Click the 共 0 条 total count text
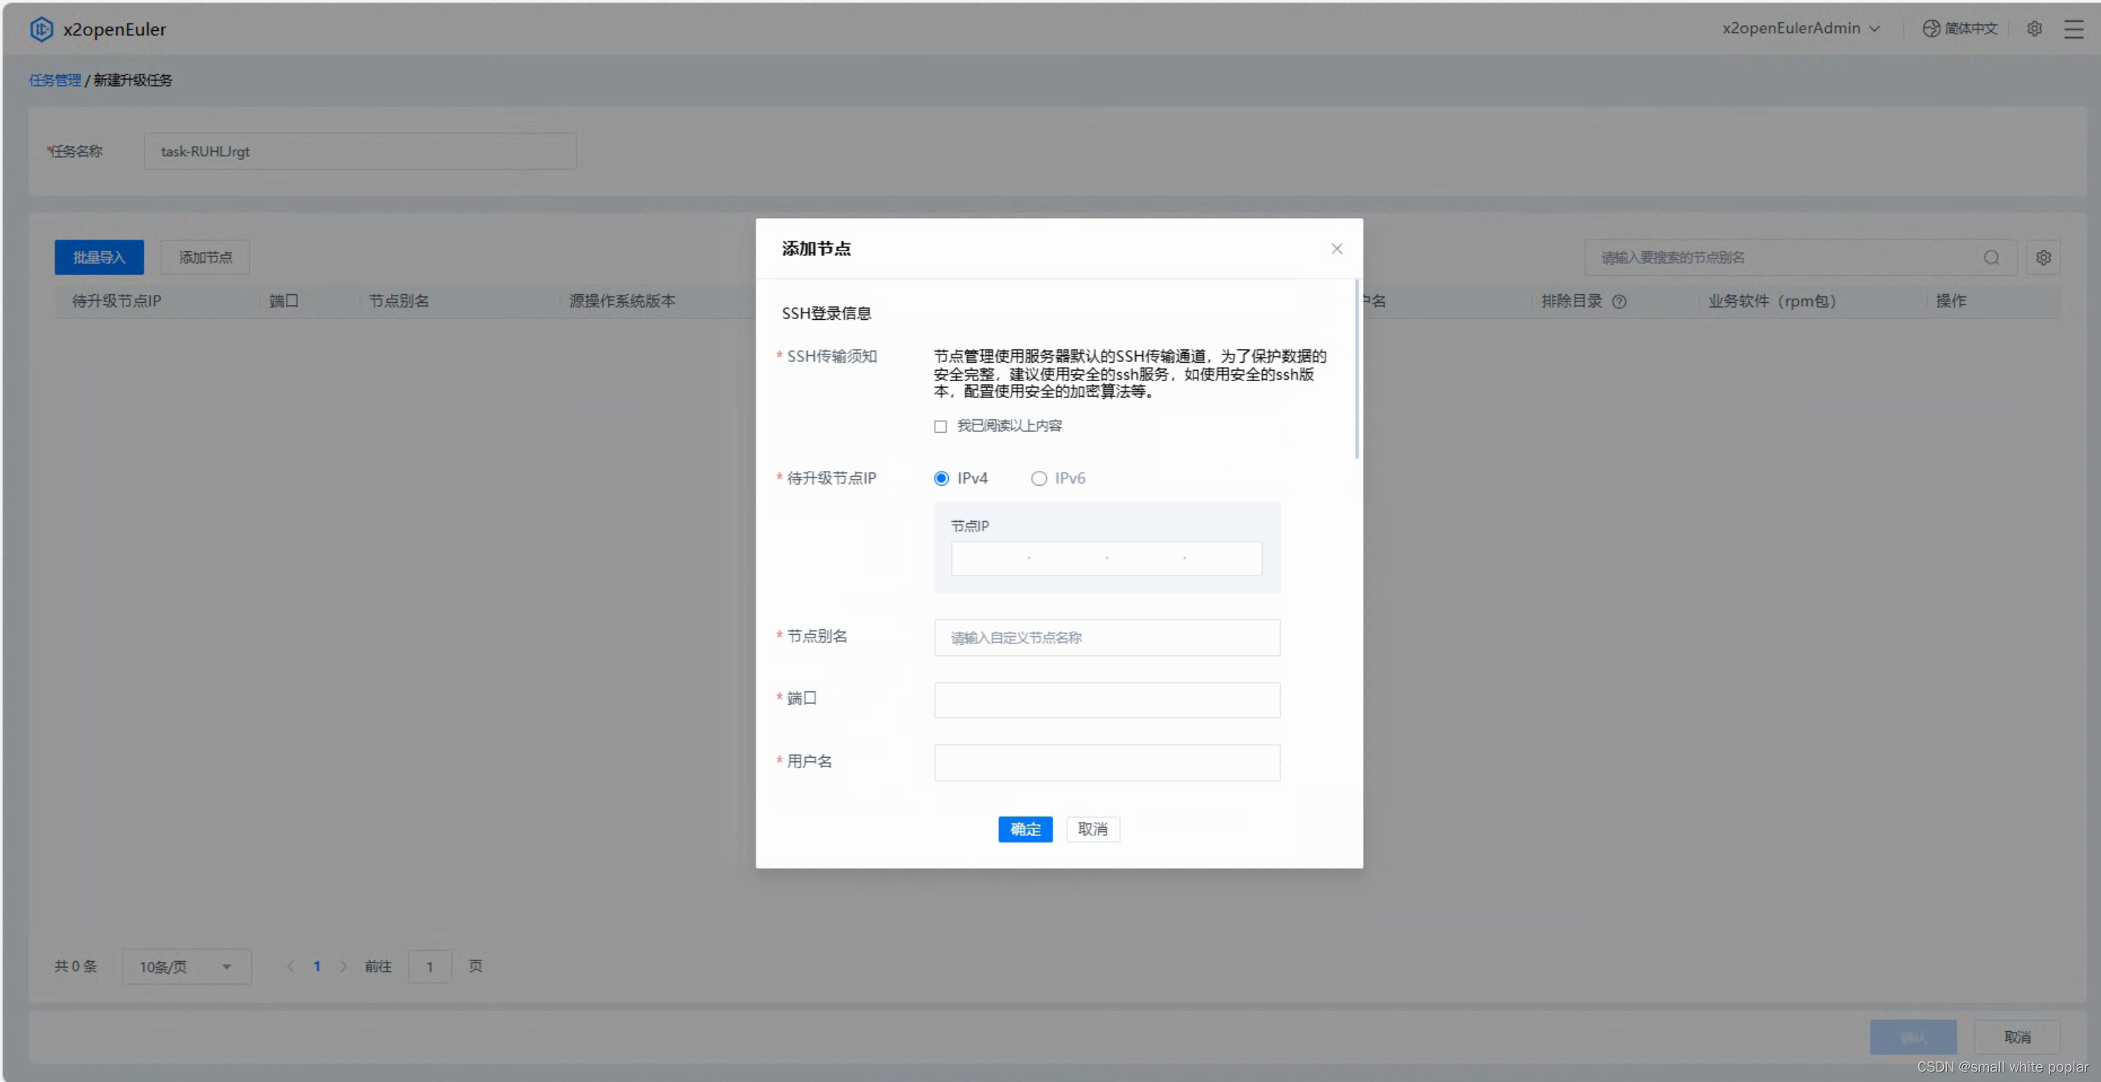This screenshot has width=2101, height=1082. [75, 966]
